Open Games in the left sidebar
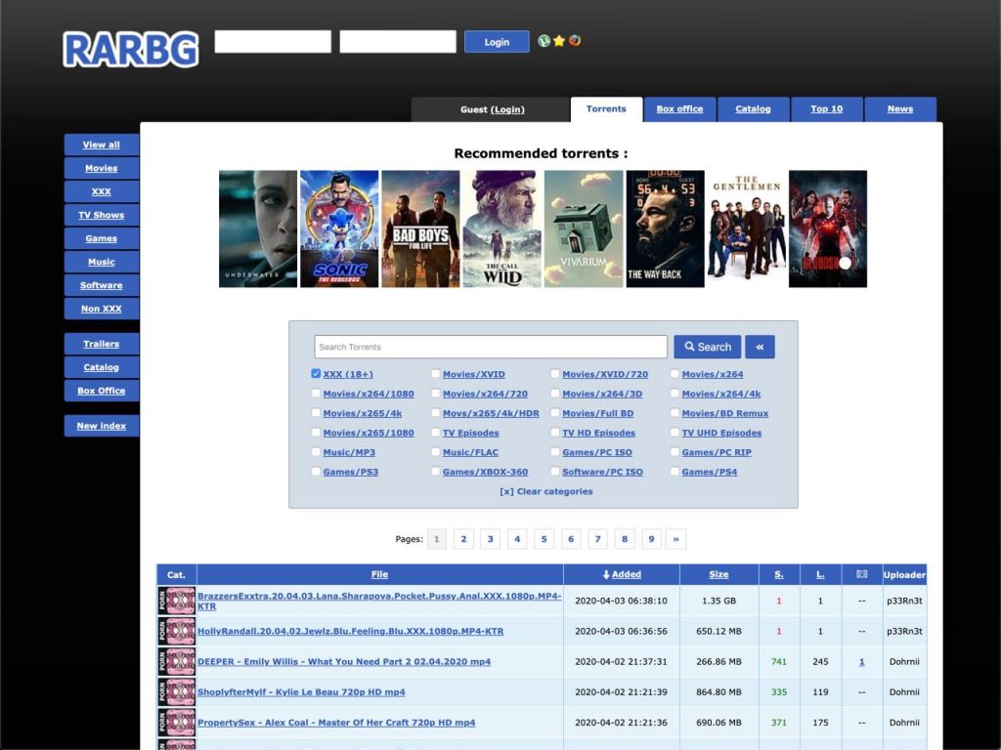The height and width of the screenshot is (750, 1001). [102, 238]
